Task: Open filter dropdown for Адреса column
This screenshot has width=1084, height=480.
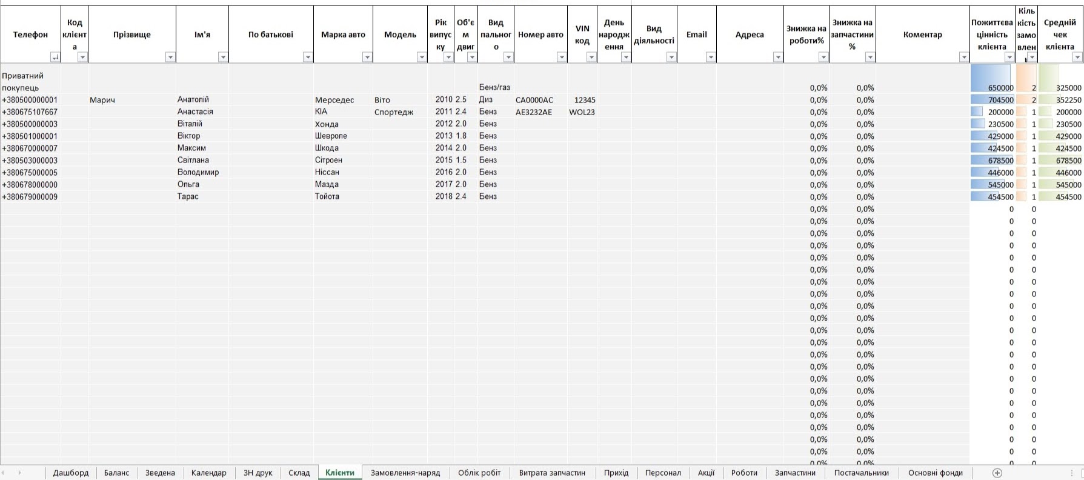Action: pos(778,58)
